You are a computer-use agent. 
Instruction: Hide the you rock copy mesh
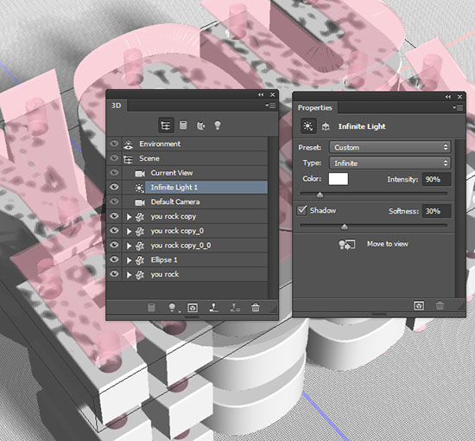click(114, 215)
